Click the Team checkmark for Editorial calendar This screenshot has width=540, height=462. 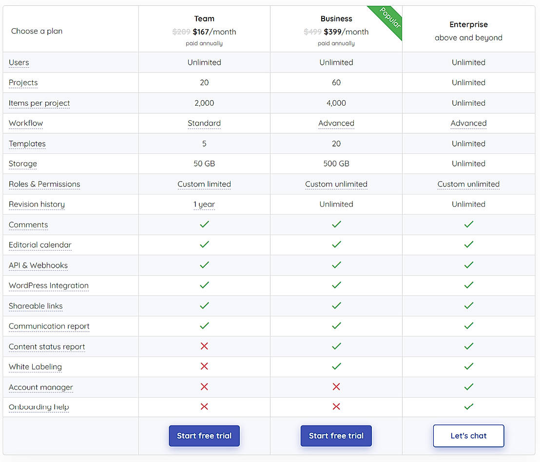coord(204,244)
